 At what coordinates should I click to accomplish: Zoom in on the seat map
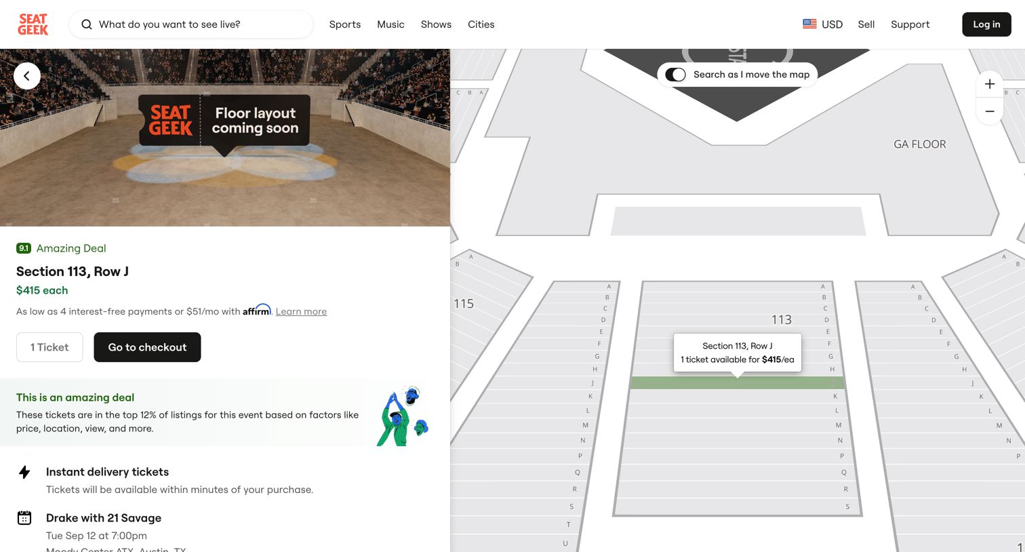tap(990, 84)
